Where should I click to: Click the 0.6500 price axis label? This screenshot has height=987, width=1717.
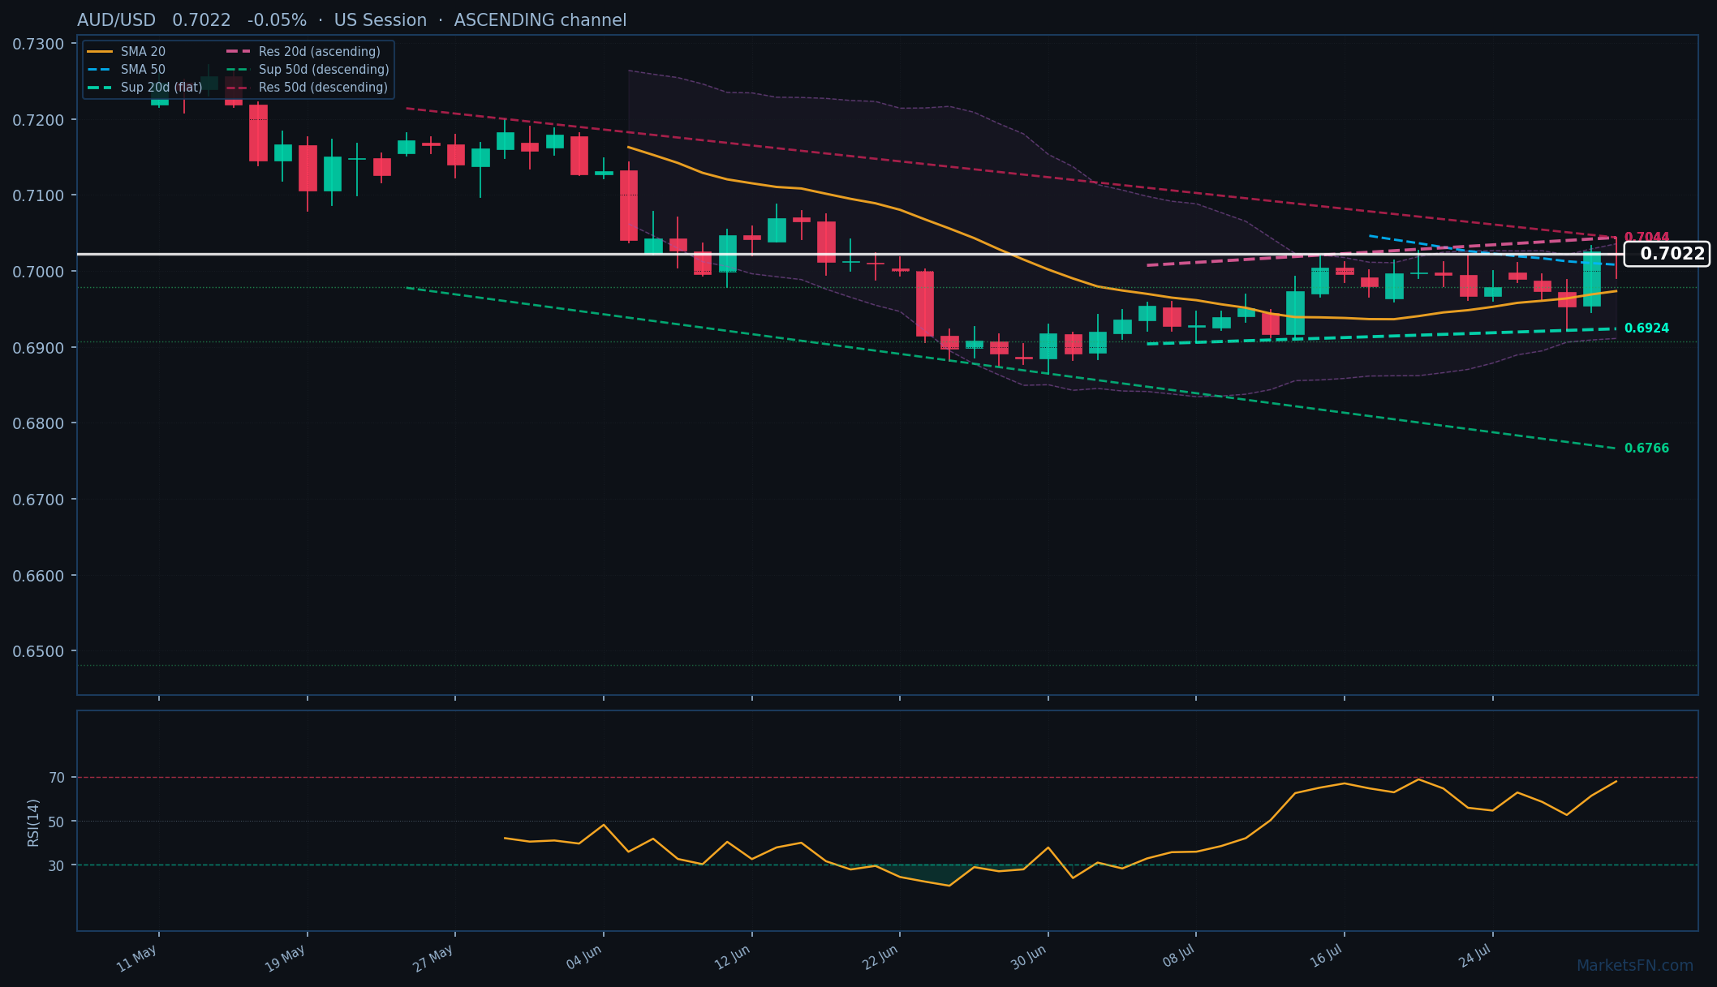38,651
